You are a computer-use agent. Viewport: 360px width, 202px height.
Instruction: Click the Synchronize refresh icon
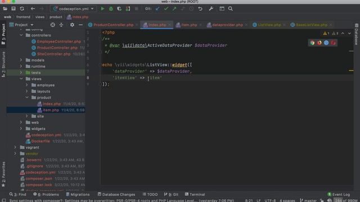[22, 9]
